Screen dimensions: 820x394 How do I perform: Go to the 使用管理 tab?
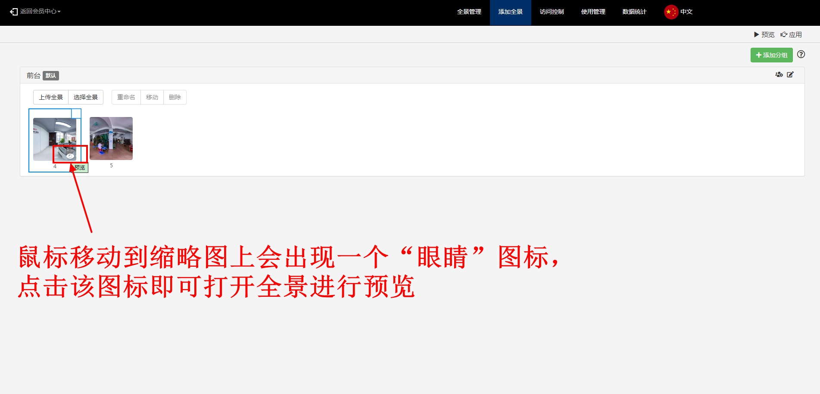593,12
